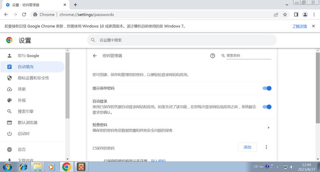The image size is (320, 172).
Task: Reload the current page
Action: tap(24, 15)
